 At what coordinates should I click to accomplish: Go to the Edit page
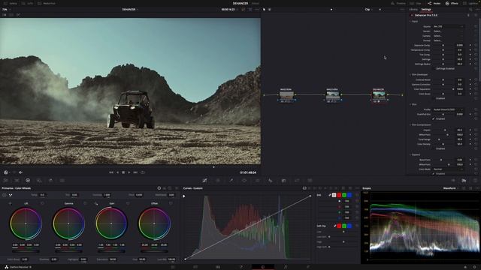218,267
